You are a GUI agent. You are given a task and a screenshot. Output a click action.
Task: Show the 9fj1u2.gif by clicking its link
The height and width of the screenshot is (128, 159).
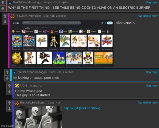click(82, 108)
